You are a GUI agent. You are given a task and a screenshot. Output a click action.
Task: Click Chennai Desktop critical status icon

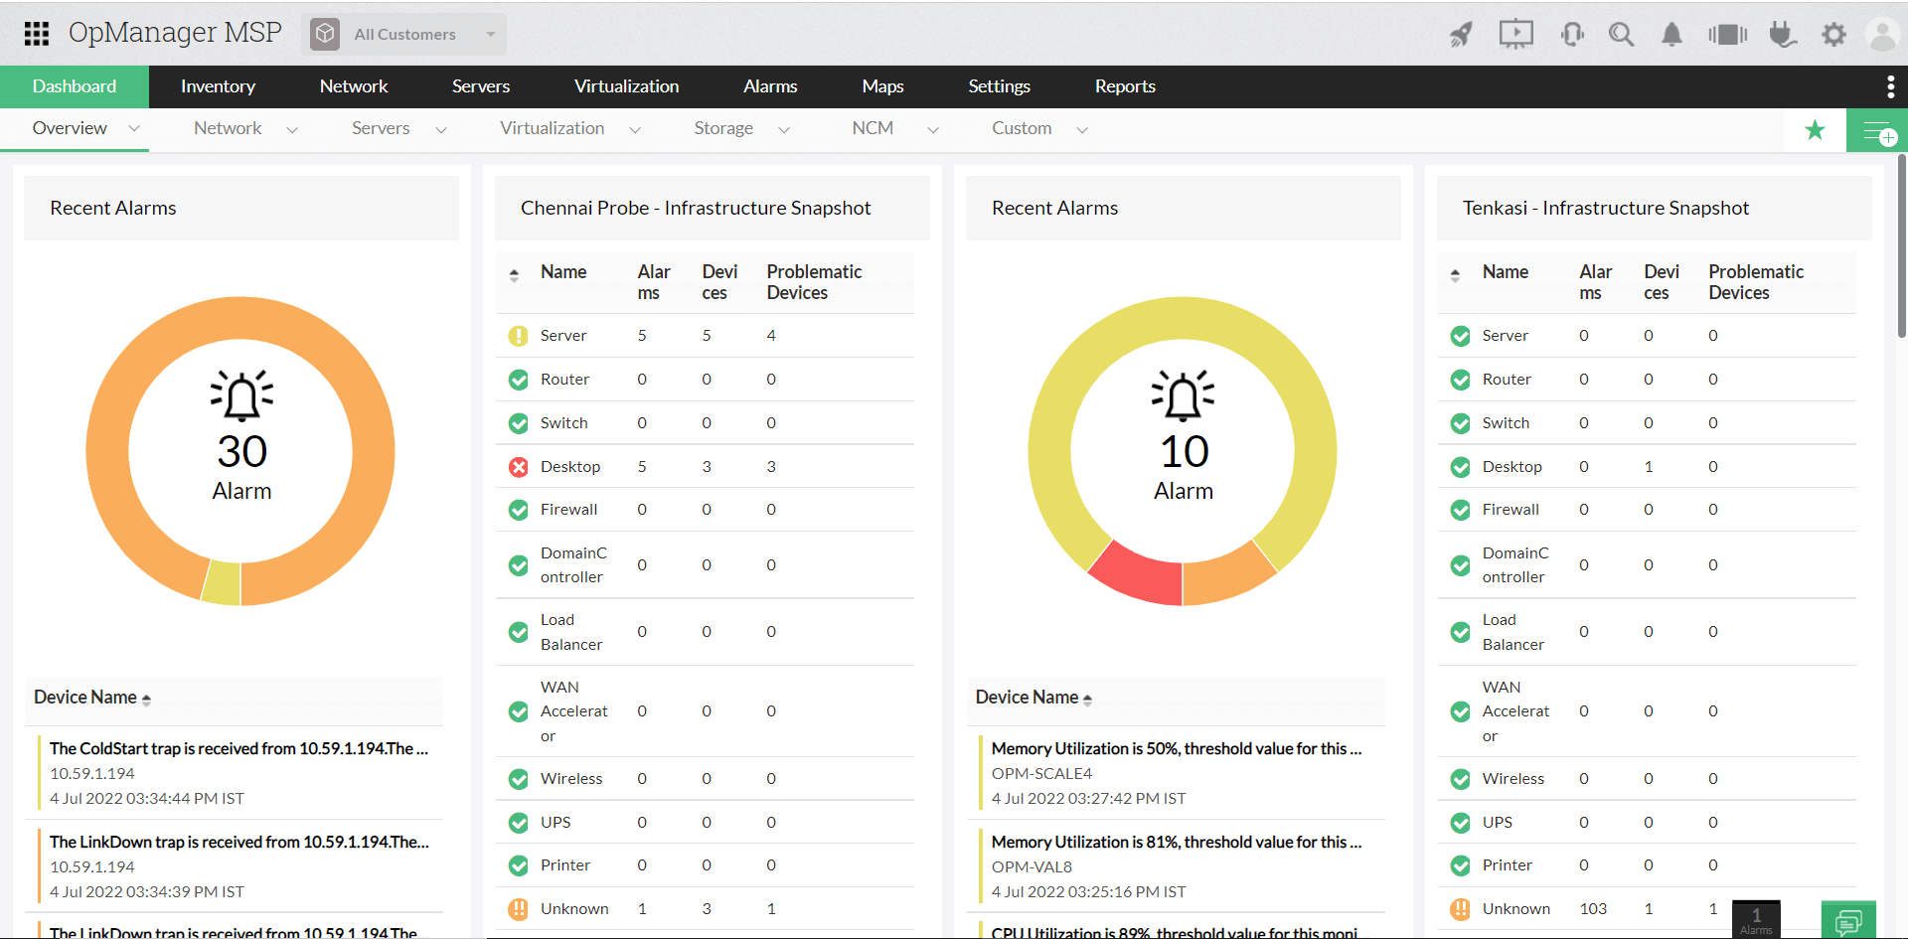[519, 467]
